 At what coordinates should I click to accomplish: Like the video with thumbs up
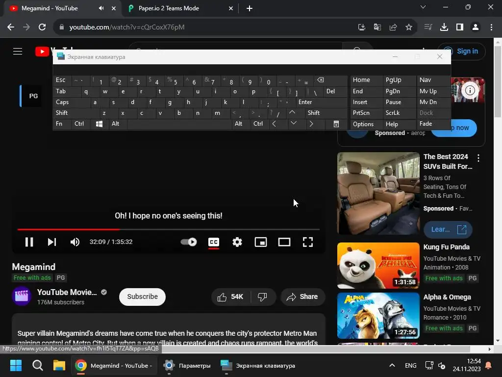coord(230,297)
